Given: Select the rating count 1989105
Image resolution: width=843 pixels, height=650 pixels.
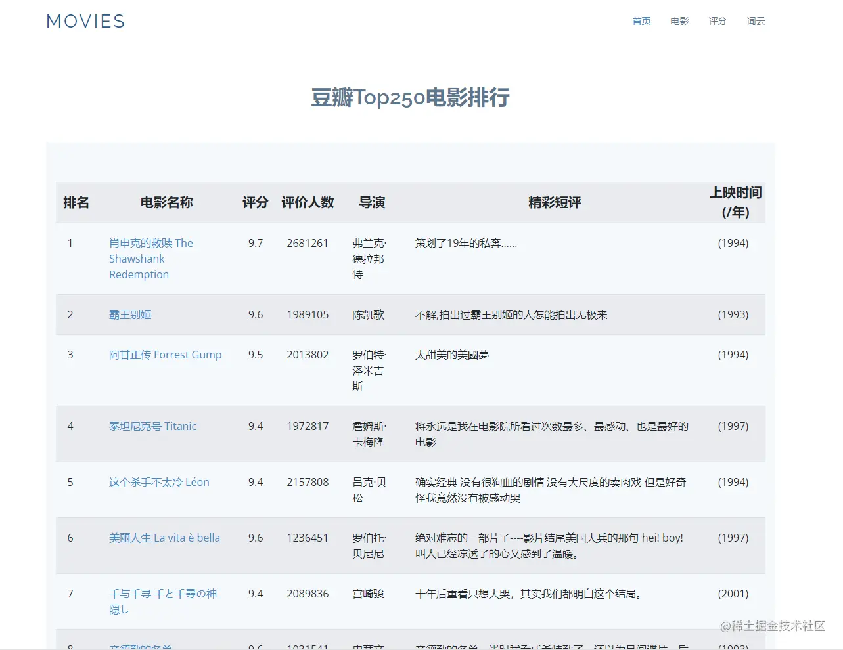Looking at the screenshot, I should (308, 314).
